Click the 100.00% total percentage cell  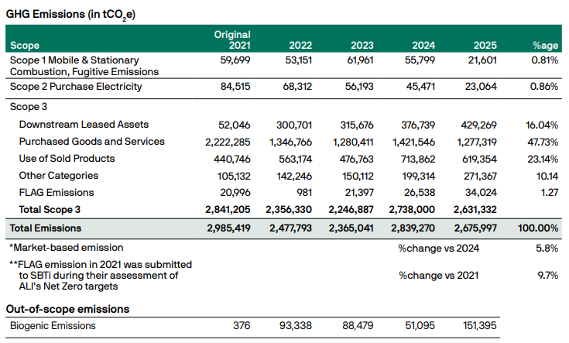(538, 228)
